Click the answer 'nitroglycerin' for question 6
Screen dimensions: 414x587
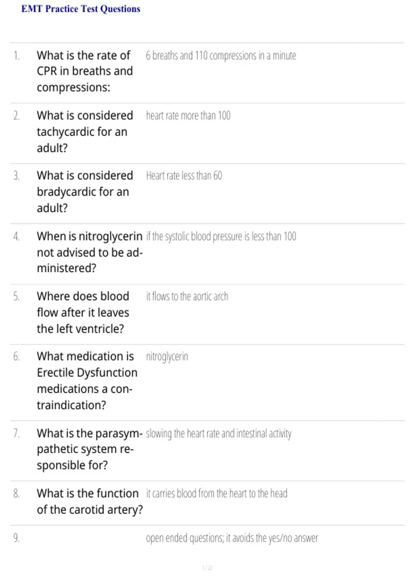[167, 357]
